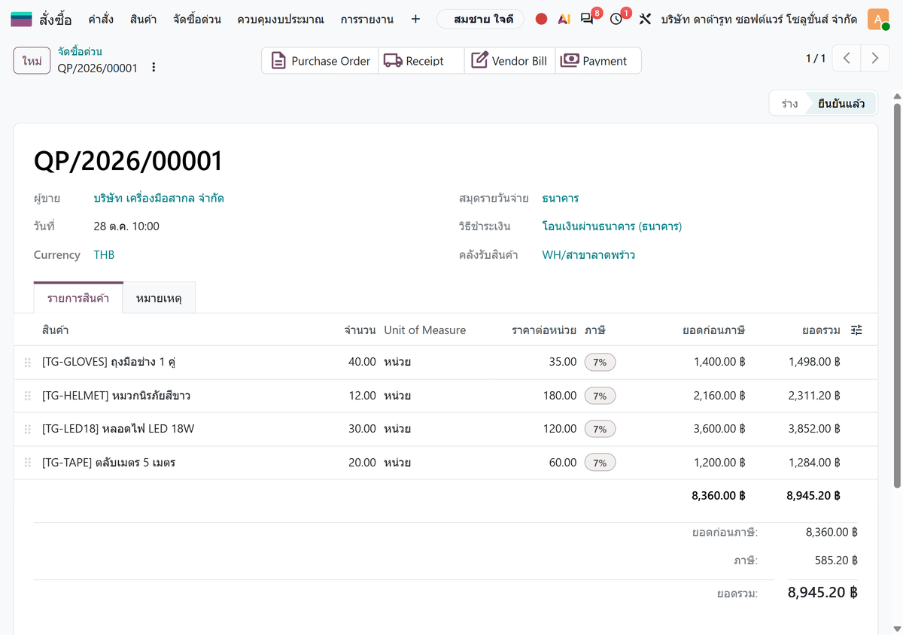Image resolution: width=903 pixels, height=635 pixels.
Task: Open the column settings adjust icon
Action: tap(856, 330)
